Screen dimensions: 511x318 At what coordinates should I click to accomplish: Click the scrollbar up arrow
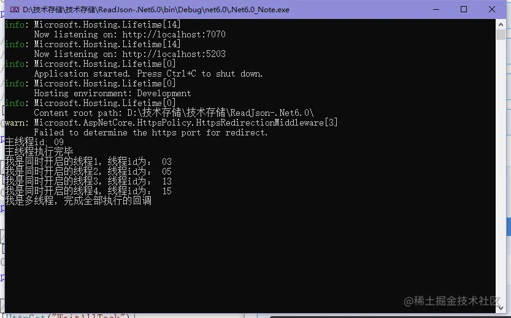501,24
